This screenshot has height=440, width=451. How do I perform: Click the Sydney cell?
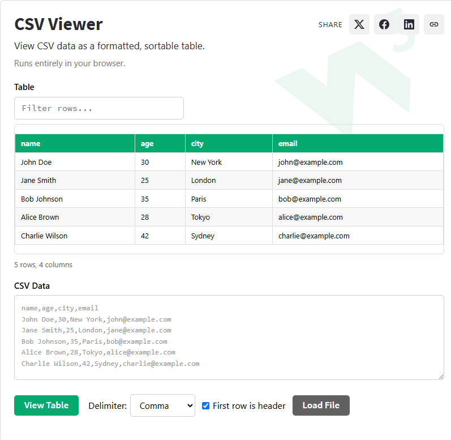(229, 236)
